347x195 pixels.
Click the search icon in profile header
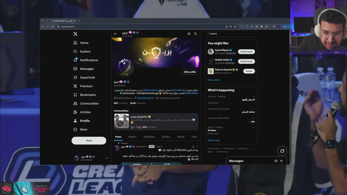click(195, 34)
